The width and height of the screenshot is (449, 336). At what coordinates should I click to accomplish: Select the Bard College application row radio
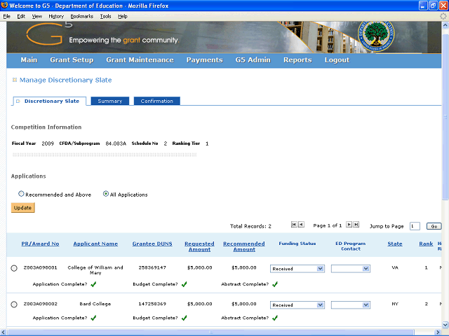14,304
